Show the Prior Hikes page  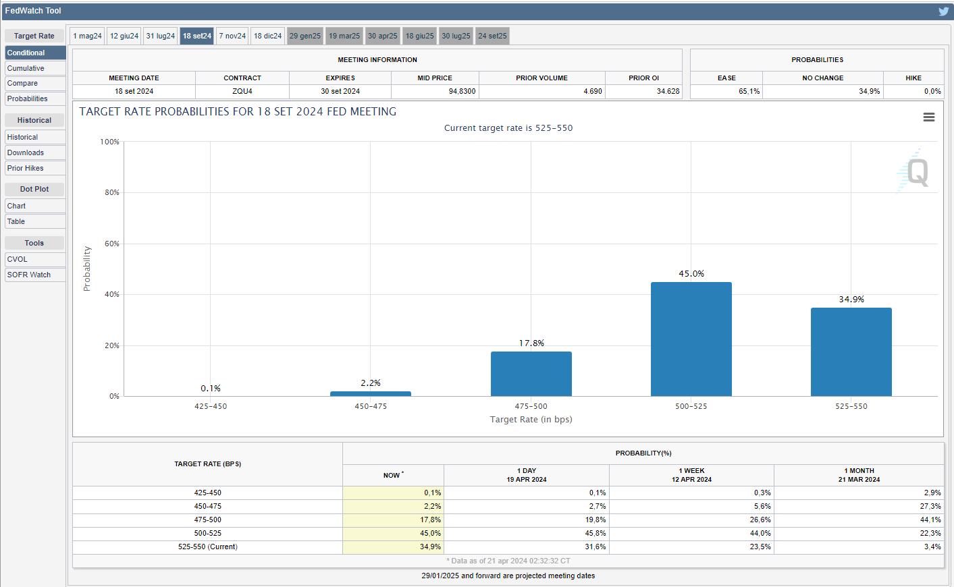click(35, 169)
